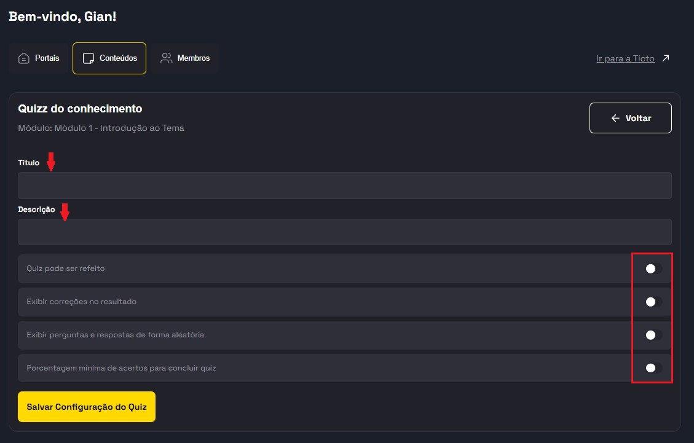Click the note icon on Conteúdos
The image size is (694, 443).
point(89,58)
